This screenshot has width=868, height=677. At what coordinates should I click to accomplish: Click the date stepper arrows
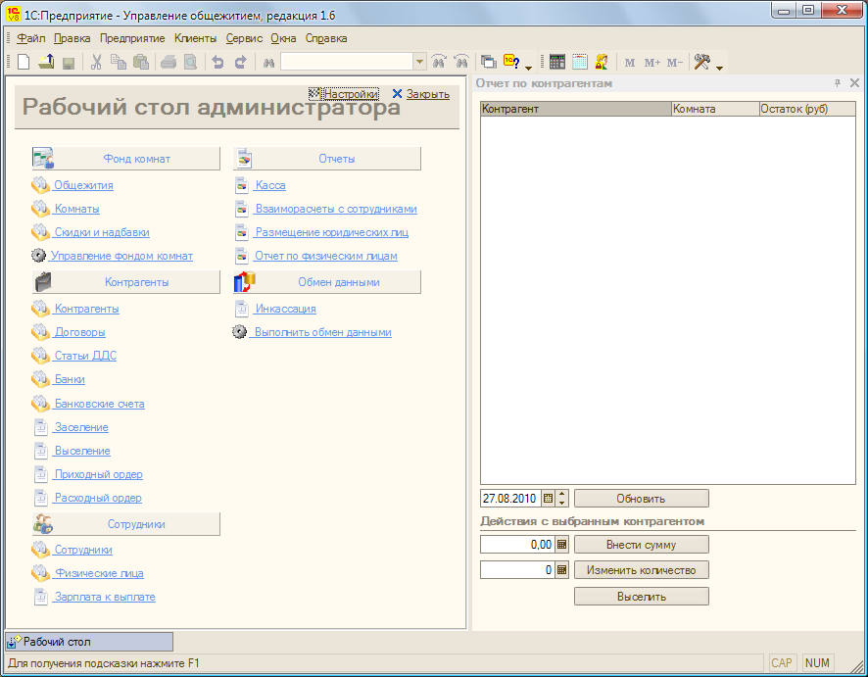[562, 499]
